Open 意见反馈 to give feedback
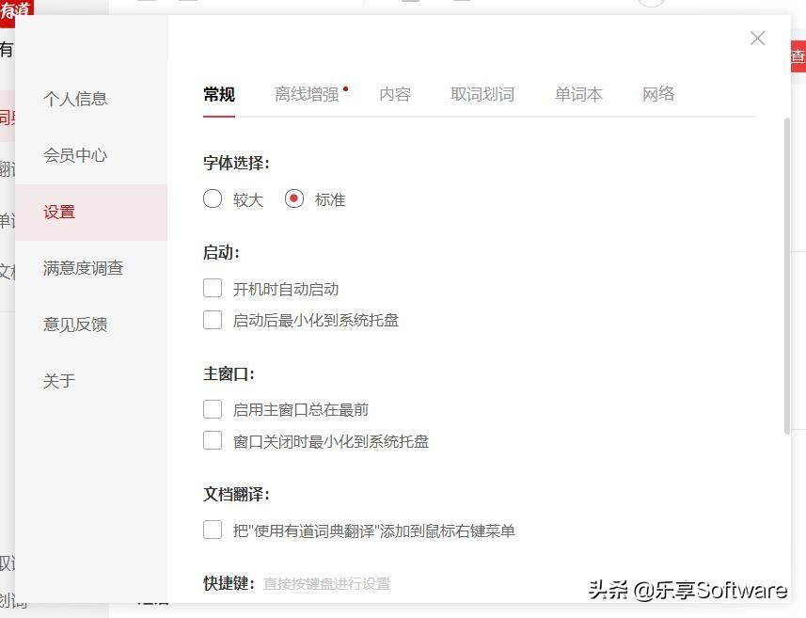The height and width of the screenshot is (618, 806). (75, 325)
